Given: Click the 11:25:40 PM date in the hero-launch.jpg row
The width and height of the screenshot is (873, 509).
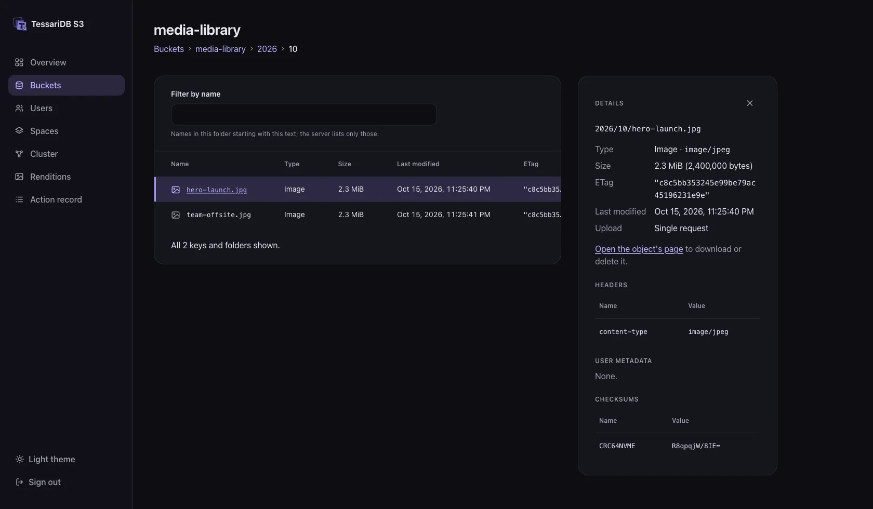Looking at the screenshot, I should 444,189.
